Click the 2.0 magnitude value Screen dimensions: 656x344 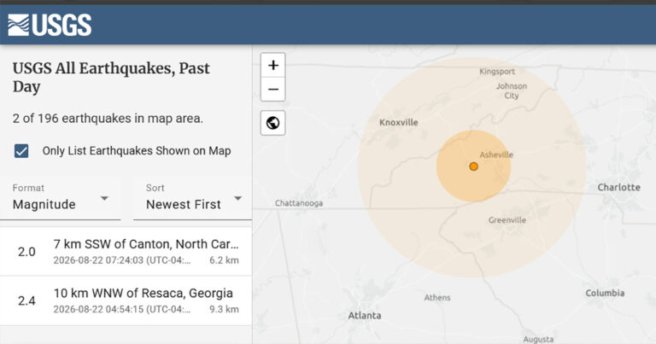pos(26,252)
